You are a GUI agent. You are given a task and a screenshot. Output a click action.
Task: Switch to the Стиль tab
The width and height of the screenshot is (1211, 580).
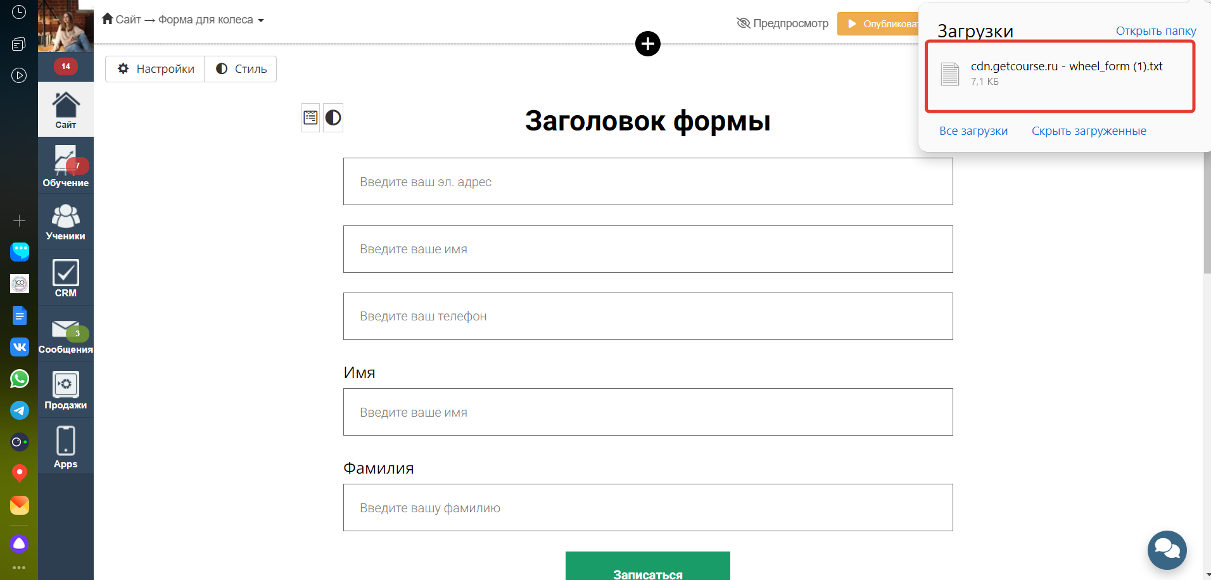tap(241, 69)
